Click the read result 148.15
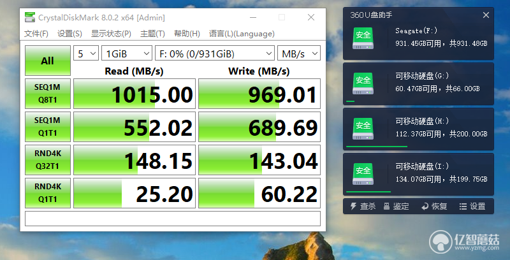Image resolution: width=510 pixels, height=260 pixels. [x=135, y=160]
